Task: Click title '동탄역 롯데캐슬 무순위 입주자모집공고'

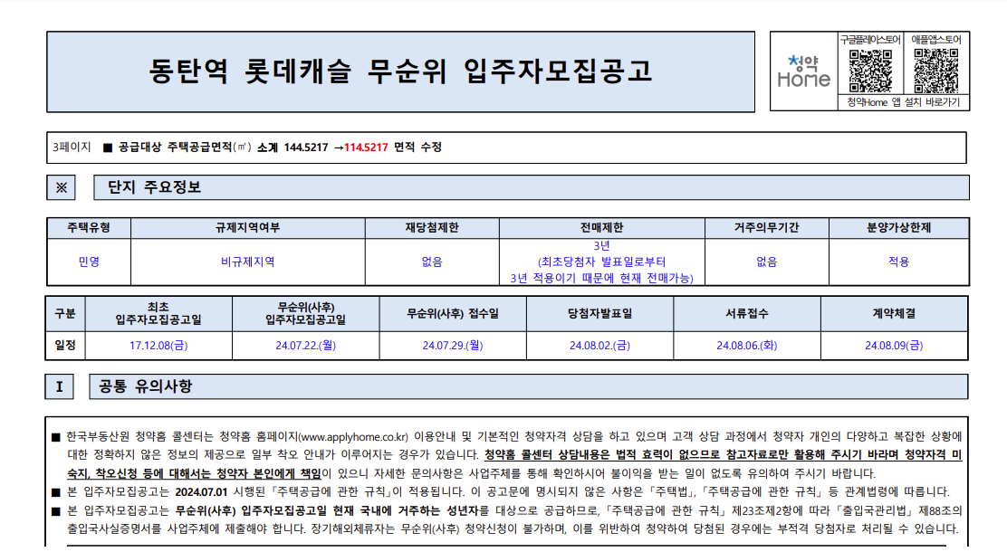Action: coord(401,71)
